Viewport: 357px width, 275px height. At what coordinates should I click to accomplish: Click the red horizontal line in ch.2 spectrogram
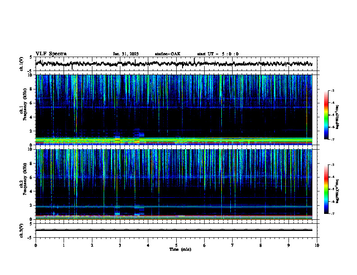(174, 216)
